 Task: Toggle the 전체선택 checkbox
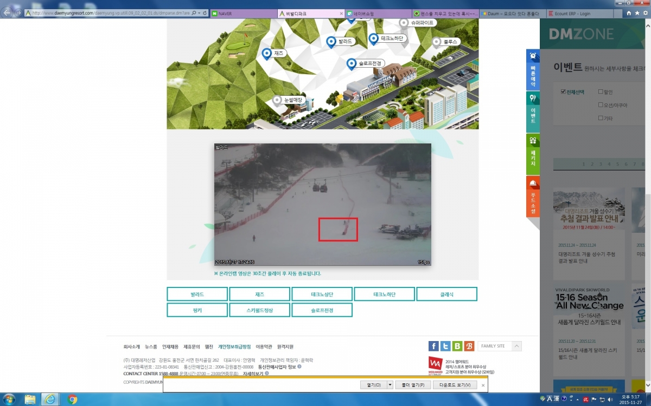563,91
